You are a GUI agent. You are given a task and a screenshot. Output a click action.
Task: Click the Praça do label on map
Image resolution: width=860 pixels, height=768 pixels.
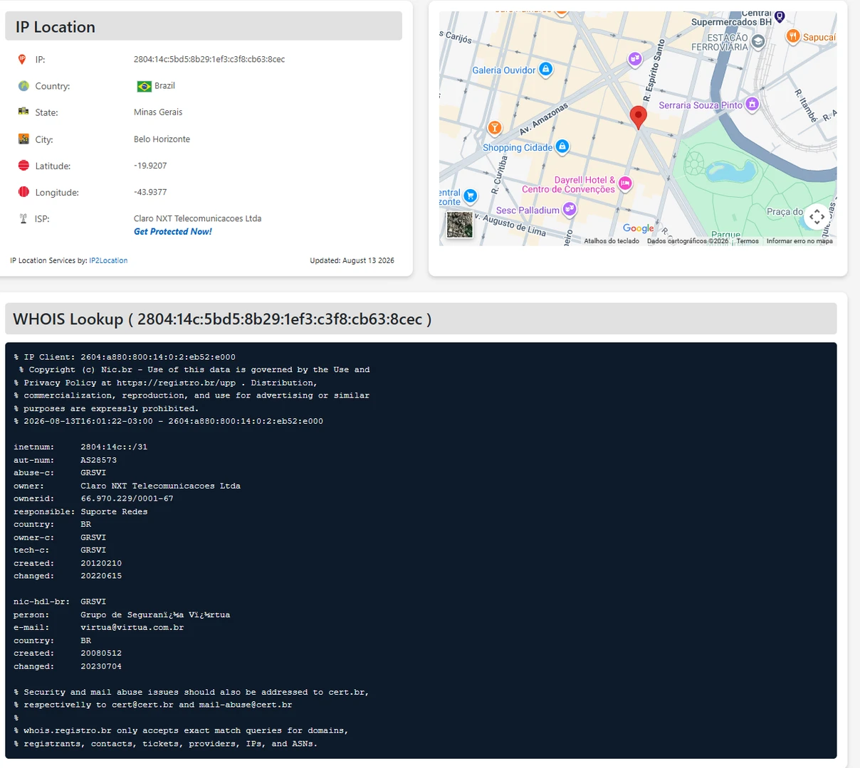click(x=785, y=212)
